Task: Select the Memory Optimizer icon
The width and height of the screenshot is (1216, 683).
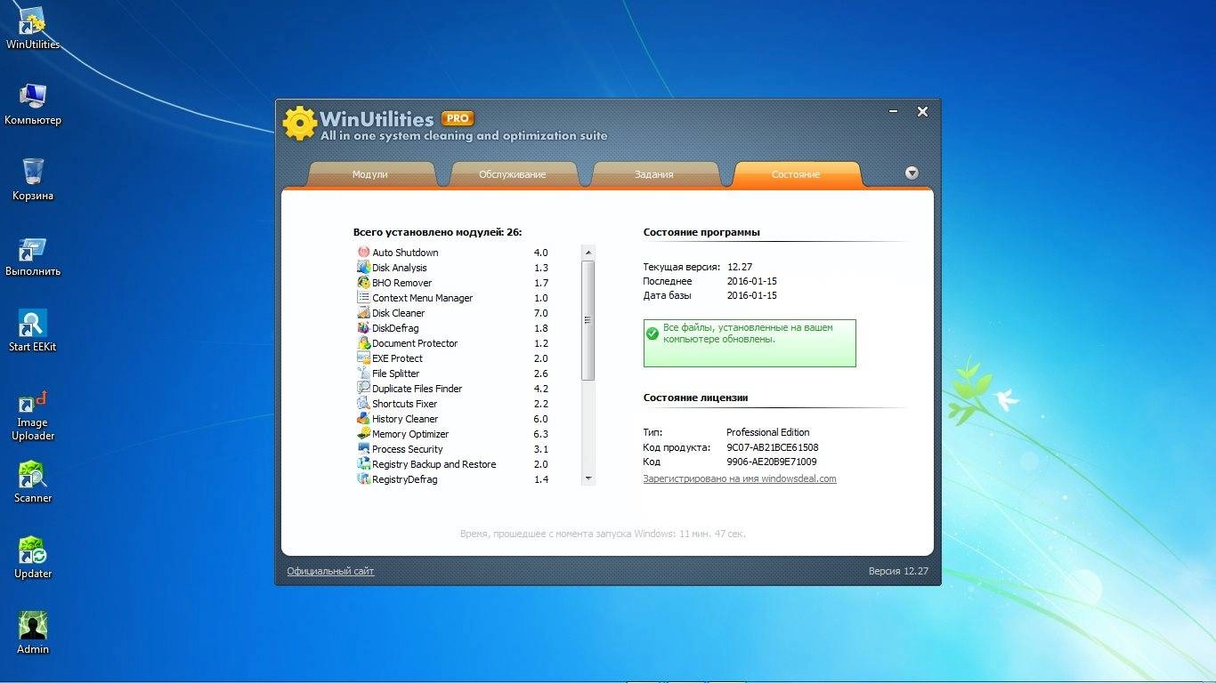Action: click(363, 434)
